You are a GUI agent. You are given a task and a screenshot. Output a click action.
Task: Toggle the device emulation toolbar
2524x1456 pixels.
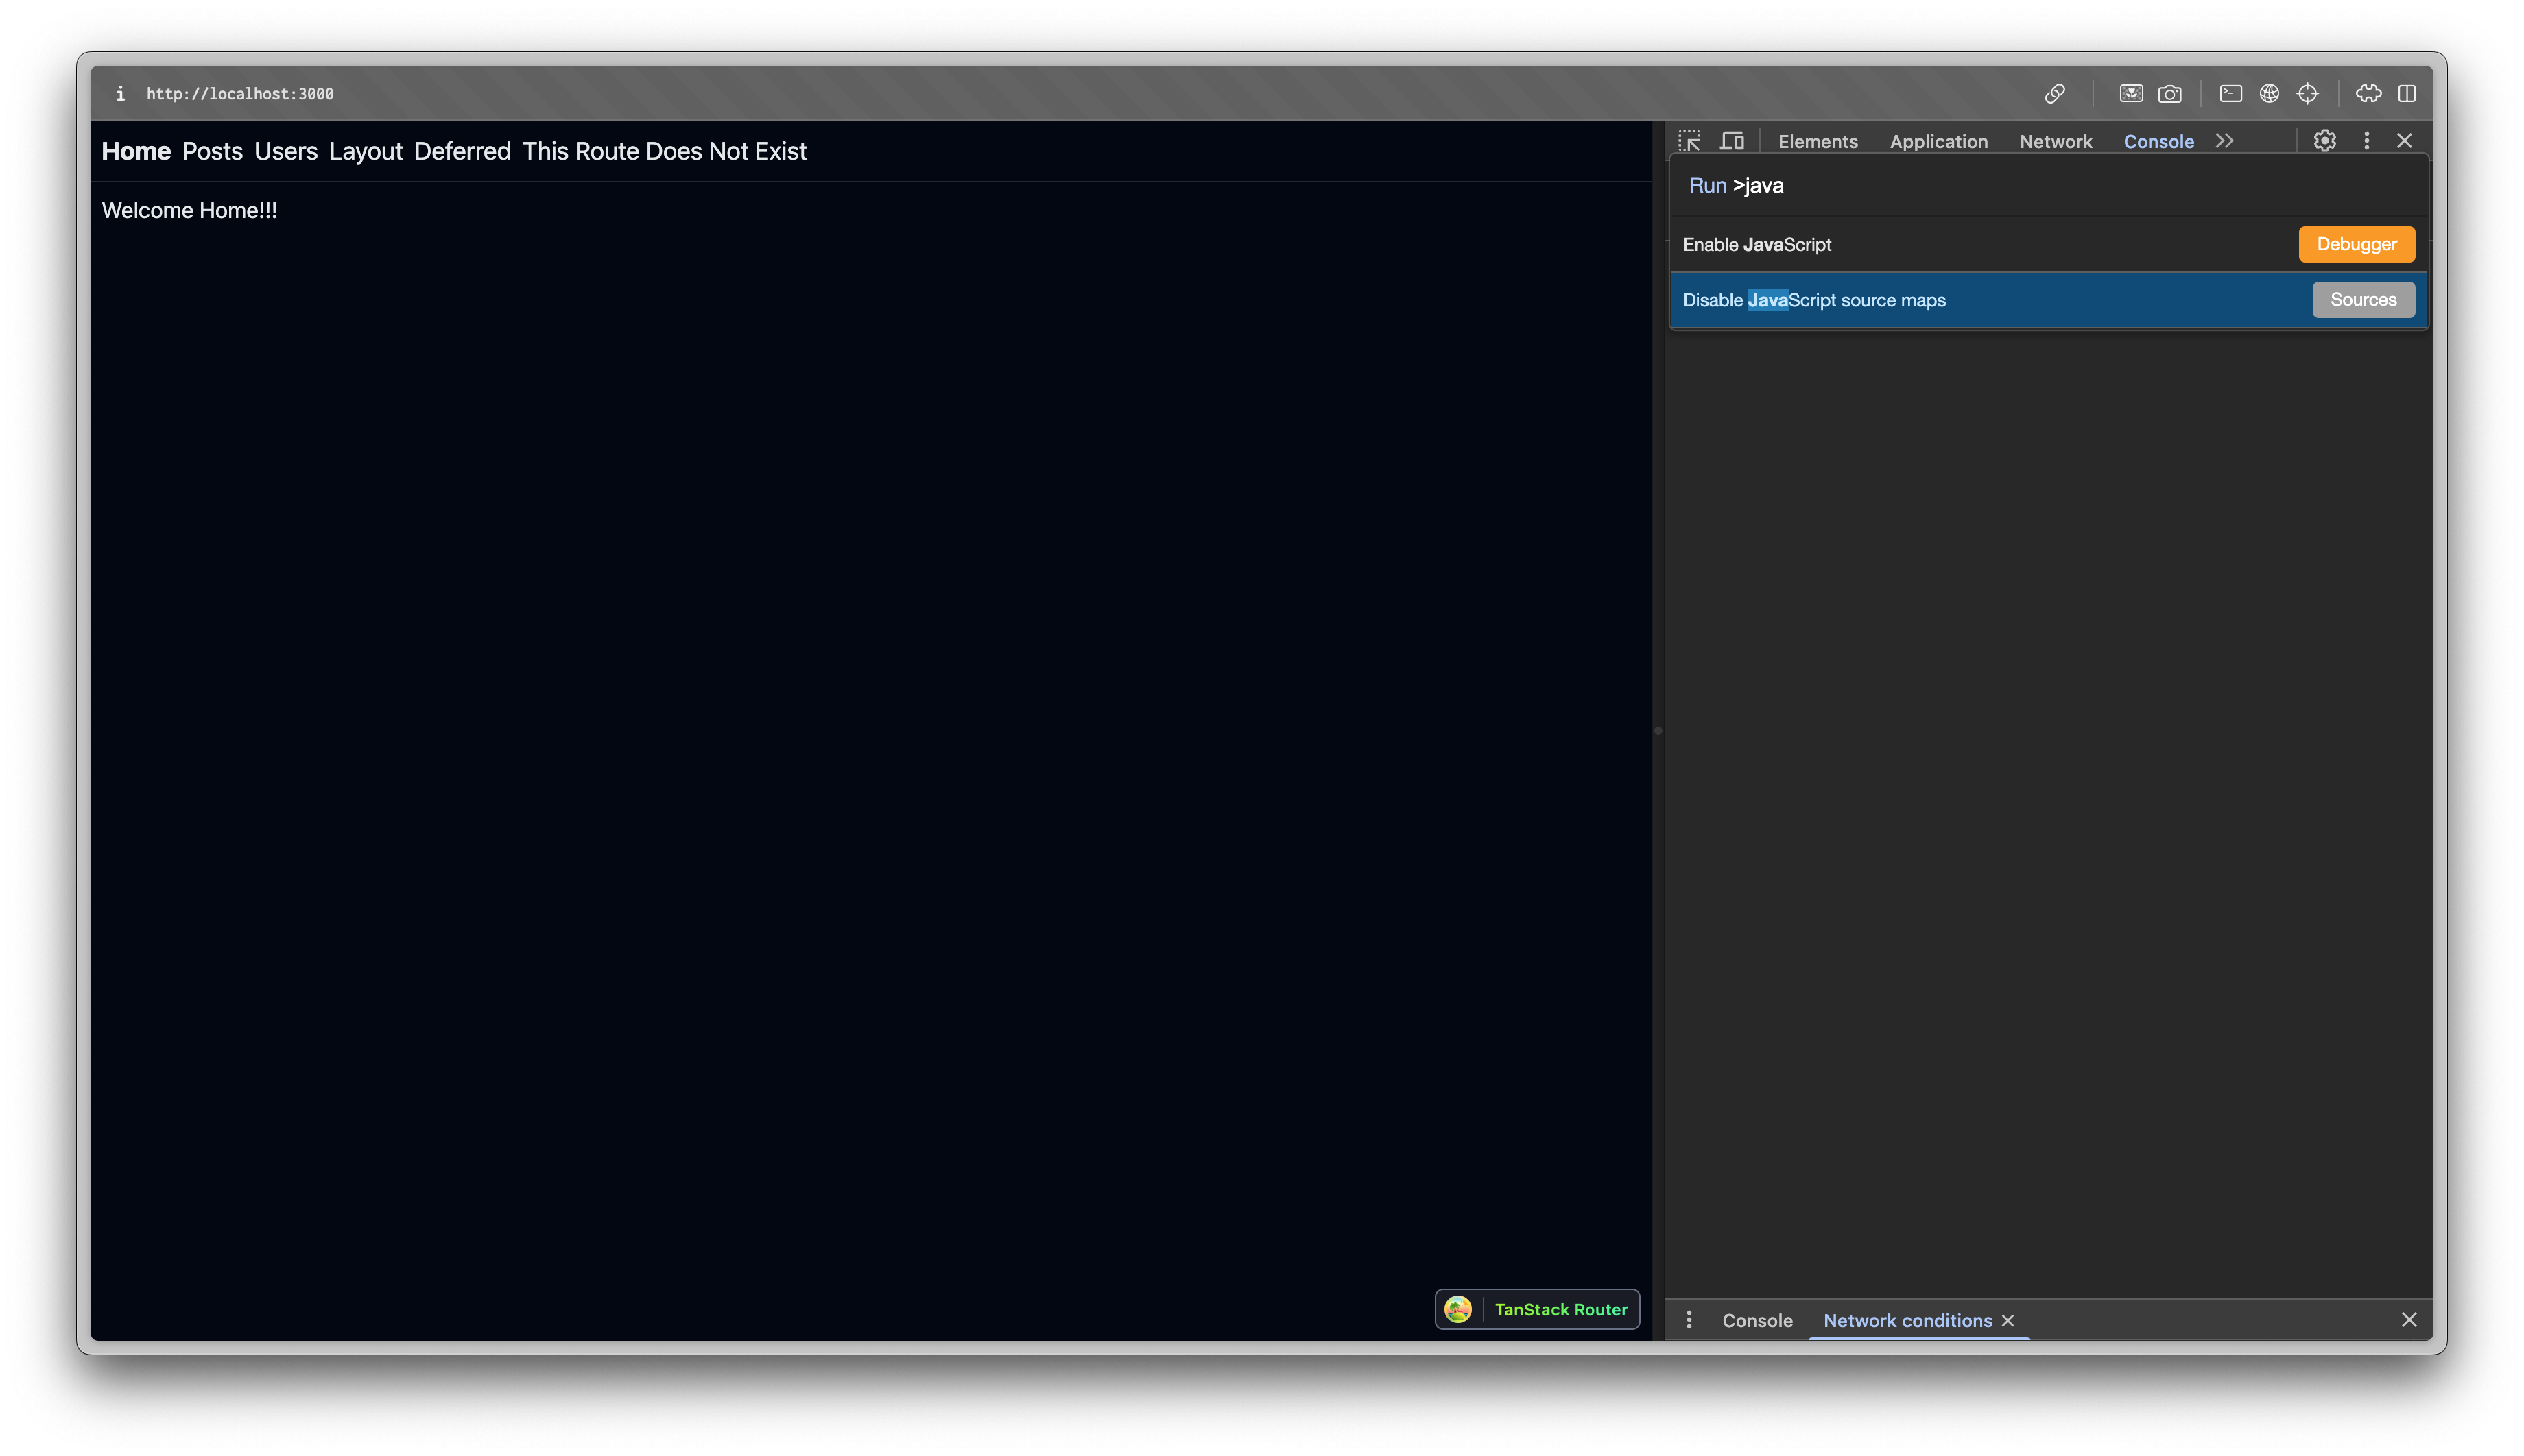tap(1732, 140)
